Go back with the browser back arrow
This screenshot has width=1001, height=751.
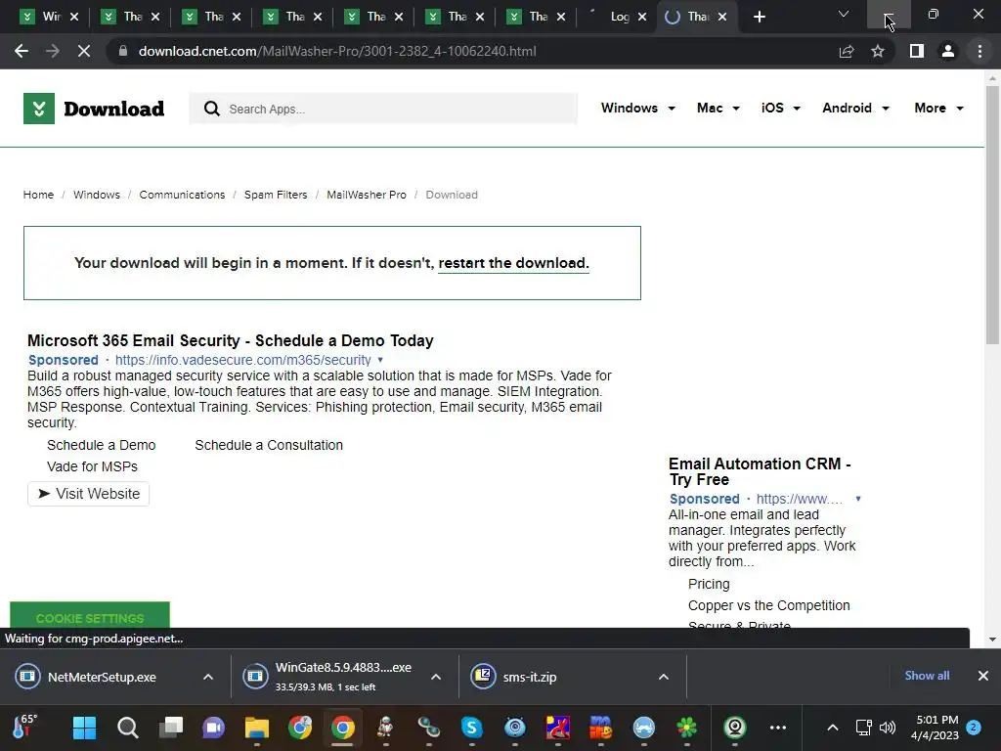[x=22, y=51]
